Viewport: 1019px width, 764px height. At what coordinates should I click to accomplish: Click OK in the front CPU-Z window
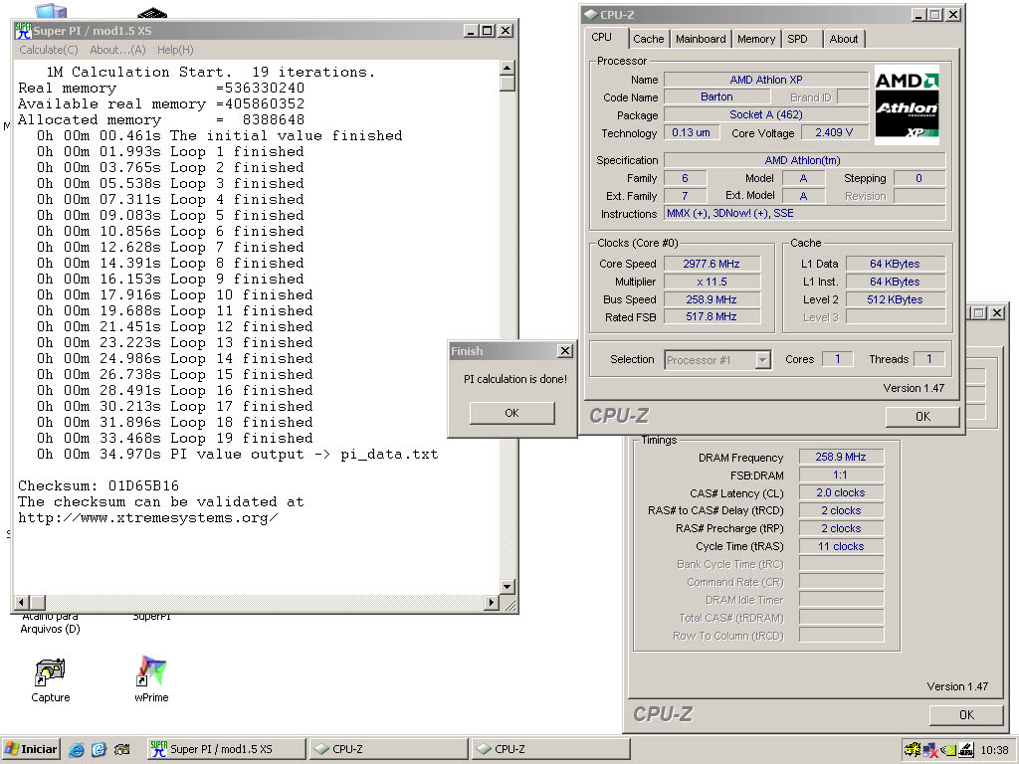pos(922,417)
